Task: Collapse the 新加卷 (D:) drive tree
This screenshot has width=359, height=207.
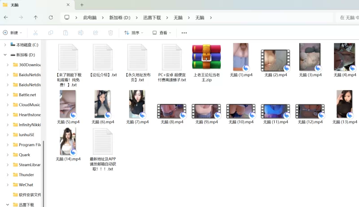Action: point(5,55)
